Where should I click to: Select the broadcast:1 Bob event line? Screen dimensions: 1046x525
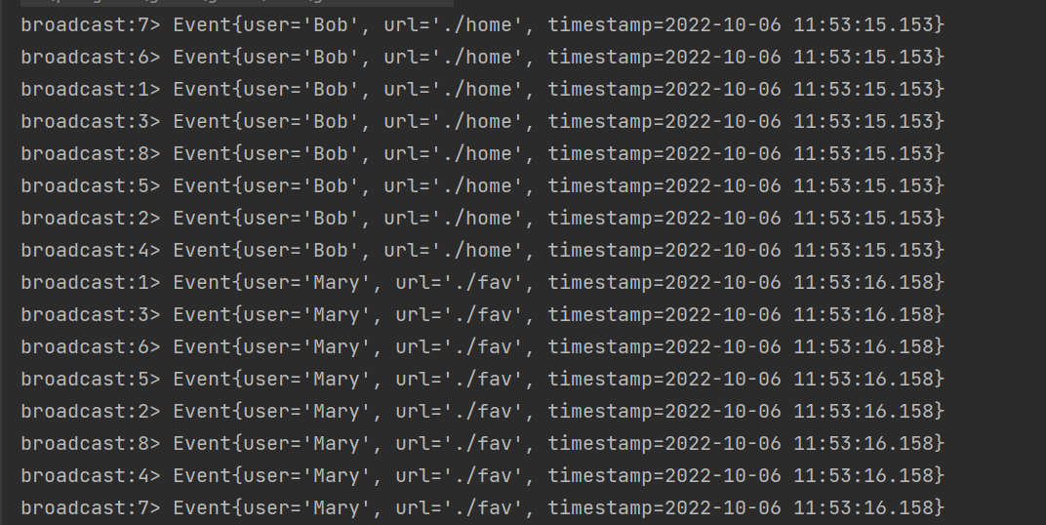coord(482,90)
